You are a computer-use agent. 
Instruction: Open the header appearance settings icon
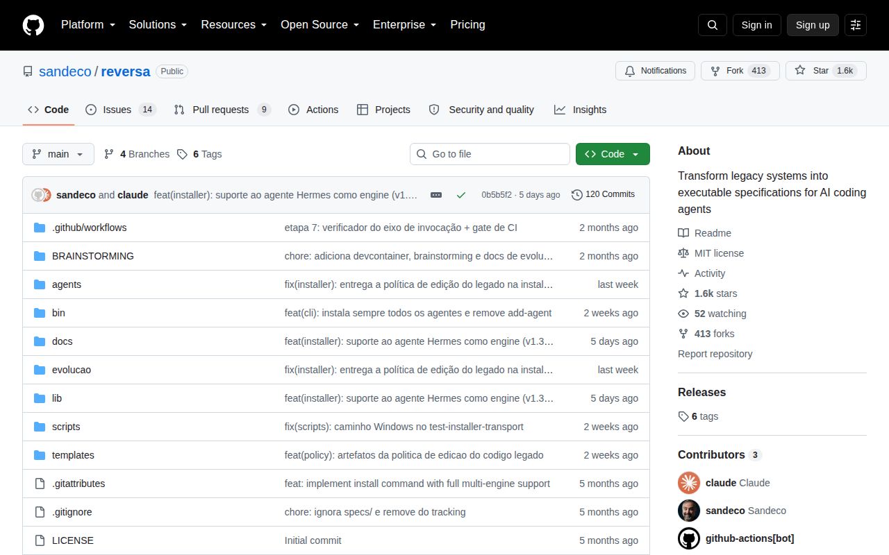(856, 25)
